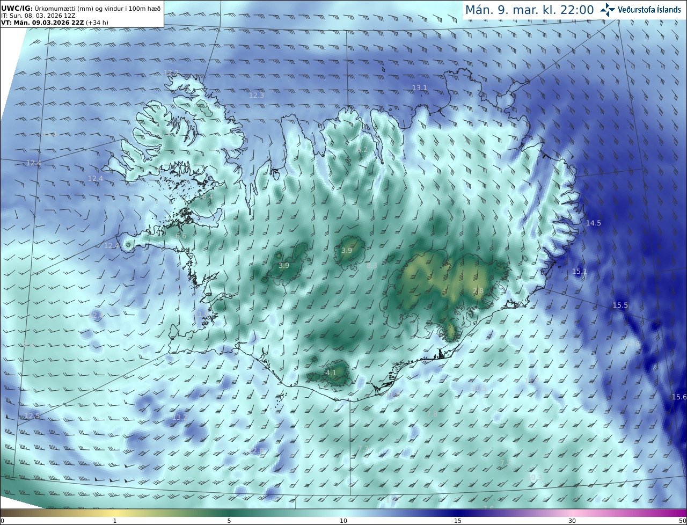Image resolution: width=687 pixels, height=525 pixels.
Task: Click the yellow segment of the color bar
Action: (115, 513)
